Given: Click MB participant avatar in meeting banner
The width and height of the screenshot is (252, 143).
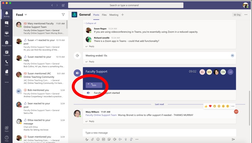Looking at the screenshot, I should 209,72.
